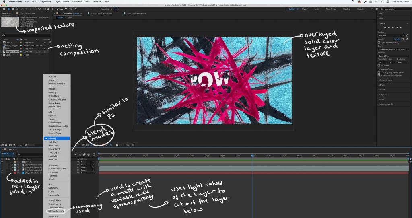
Task: Open the Composition menu
Action: coord(44,2)
